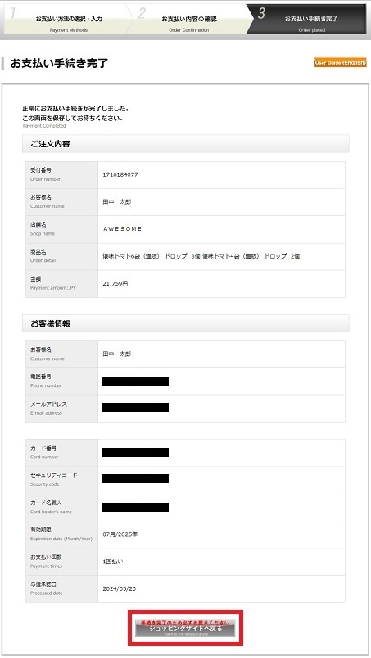The height and width of the screenshot is (658, 371).
Task: Click the 有効期限 Expiration date label
Action: coord(61,534)
